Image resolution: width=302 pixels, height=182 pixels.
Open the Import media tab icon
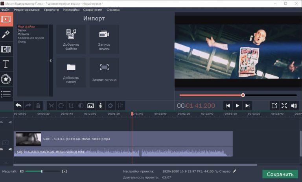(x=6, y=19)
